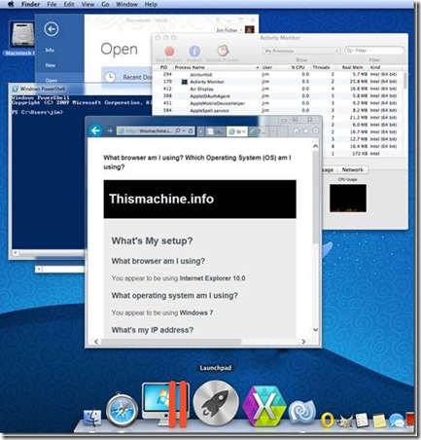
Task: Open GIMP from the Dock
Action: pos(345,421)
